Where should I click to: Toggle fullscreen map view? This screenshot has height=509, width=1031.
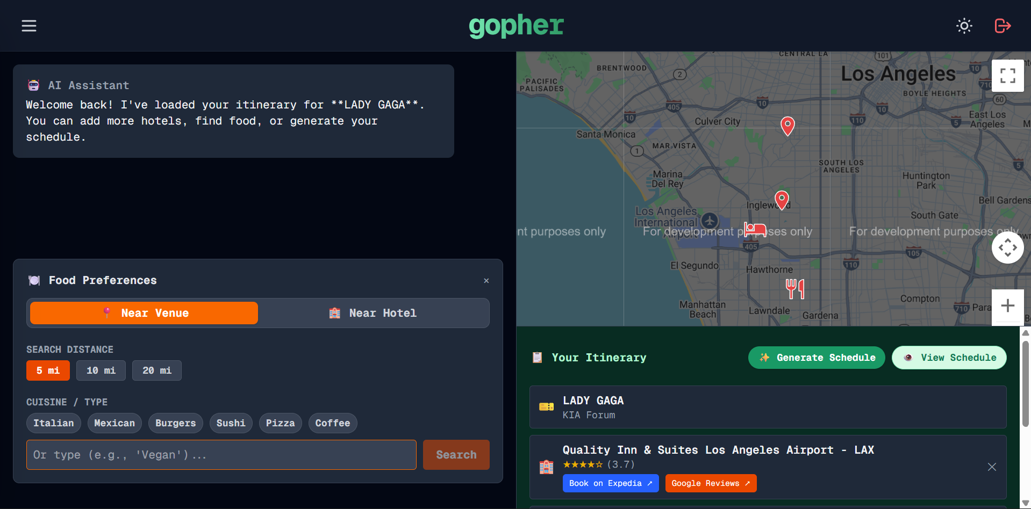[x=1007, y=76]
